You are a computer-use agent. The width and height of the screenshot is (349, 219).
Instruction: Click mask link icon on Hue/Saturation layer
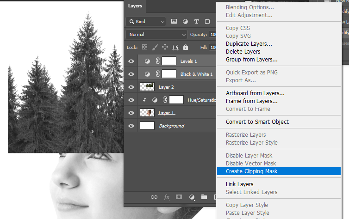coord(165,100)
